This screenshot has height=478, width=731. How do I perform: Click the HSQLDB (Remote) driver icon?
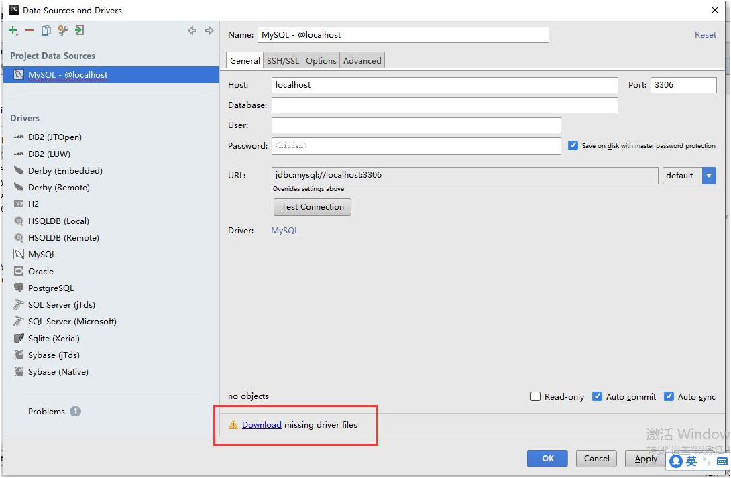[x=19, y=237]
